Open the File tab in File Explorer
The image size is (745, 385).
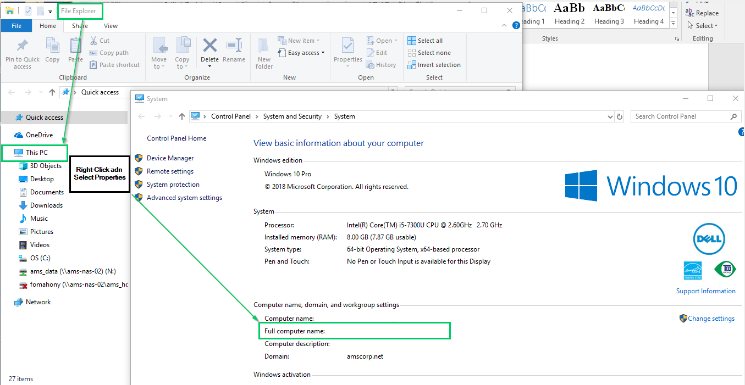tap(16, 26)
